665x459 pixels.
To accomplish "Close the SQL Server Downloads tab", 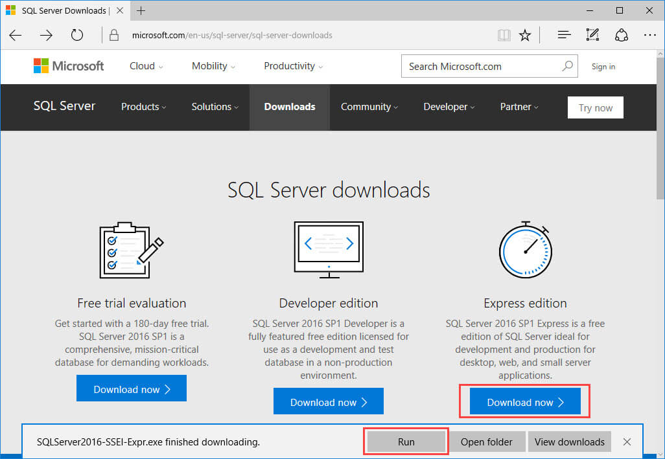I will point(120,10).
